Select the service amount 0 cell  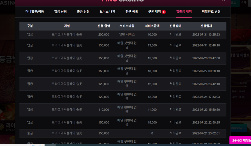click(152, 133)
